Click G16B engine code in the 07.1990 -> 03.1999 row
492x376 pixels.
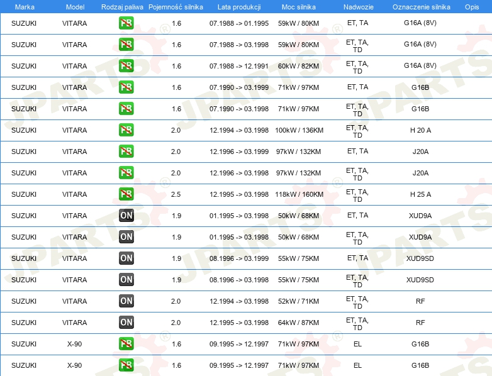420,87
